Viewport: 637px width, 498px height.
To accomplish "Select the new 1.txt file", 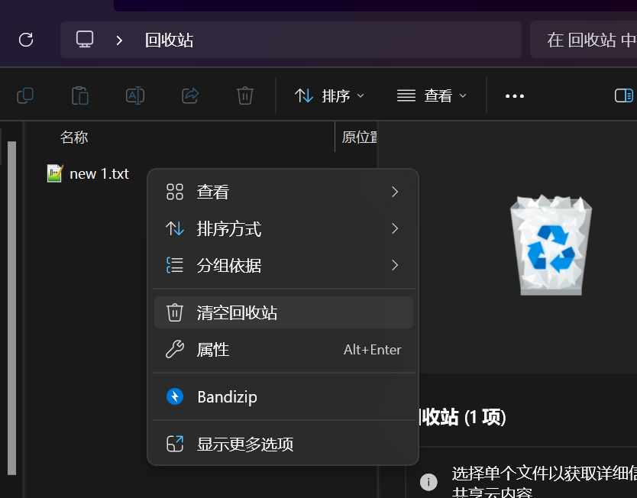I will pos(99,174).
